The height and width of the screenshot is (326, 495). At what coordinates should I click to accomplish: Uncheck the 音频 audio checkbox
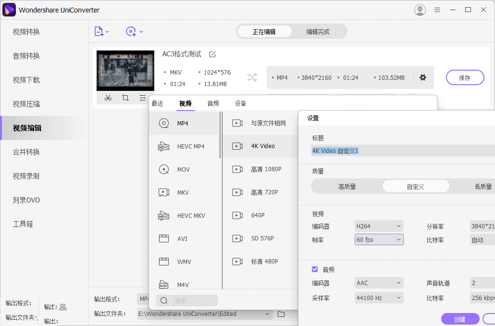click(x=315, y=270)
